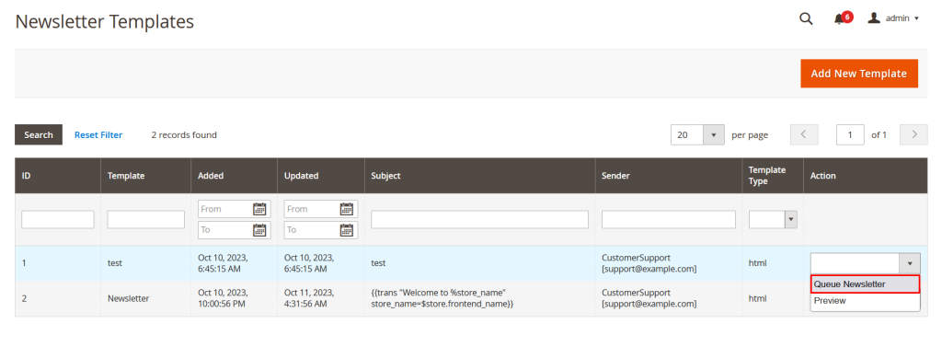Click the admin user avatar icon
The height and width of the screenshot is (347, 942).
coord(874,18)
